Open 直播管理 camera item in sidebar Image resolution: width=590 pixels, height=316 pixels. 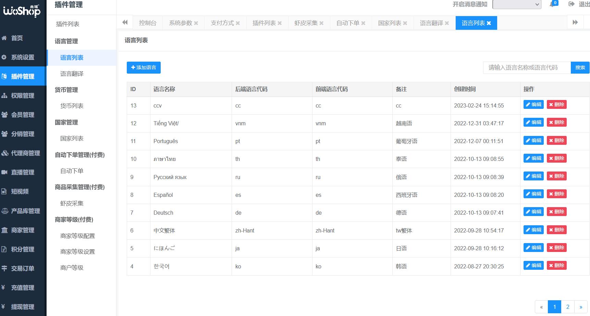tap(22, 172)
